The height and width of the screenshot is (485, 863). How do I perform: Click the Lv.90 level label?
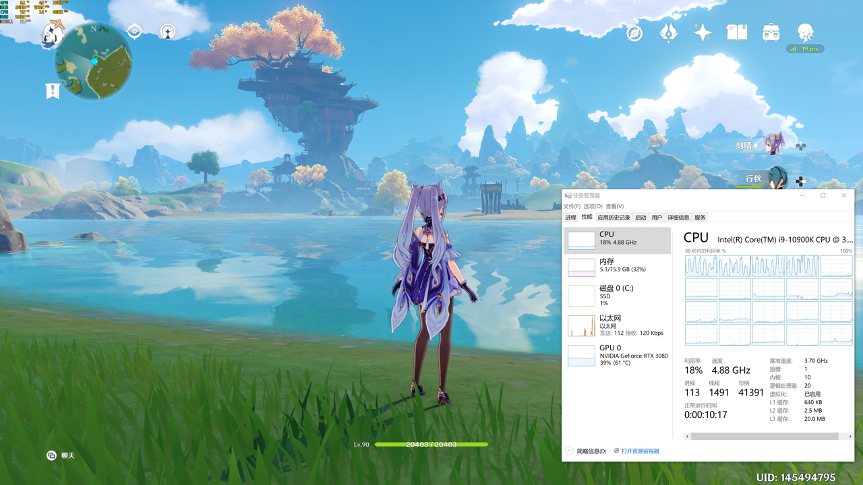[x=361, y=445]
